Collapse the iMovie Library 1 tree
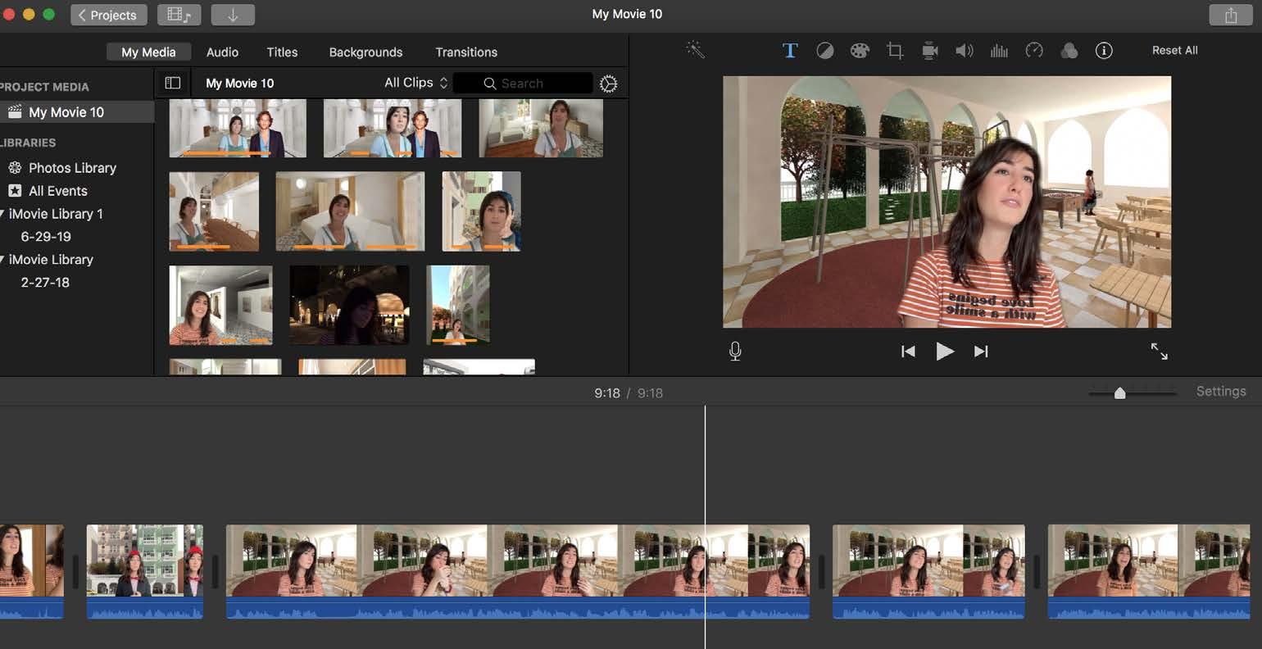1262x649 pixels. click(x=2, y=214)
